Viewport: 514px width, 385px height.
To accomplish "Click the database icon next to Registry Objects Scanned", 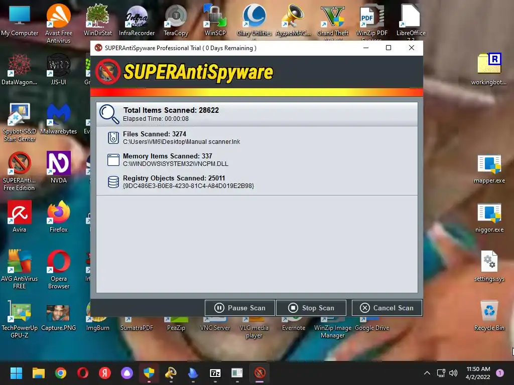I will pyautogui.click(x=113, y=181).
